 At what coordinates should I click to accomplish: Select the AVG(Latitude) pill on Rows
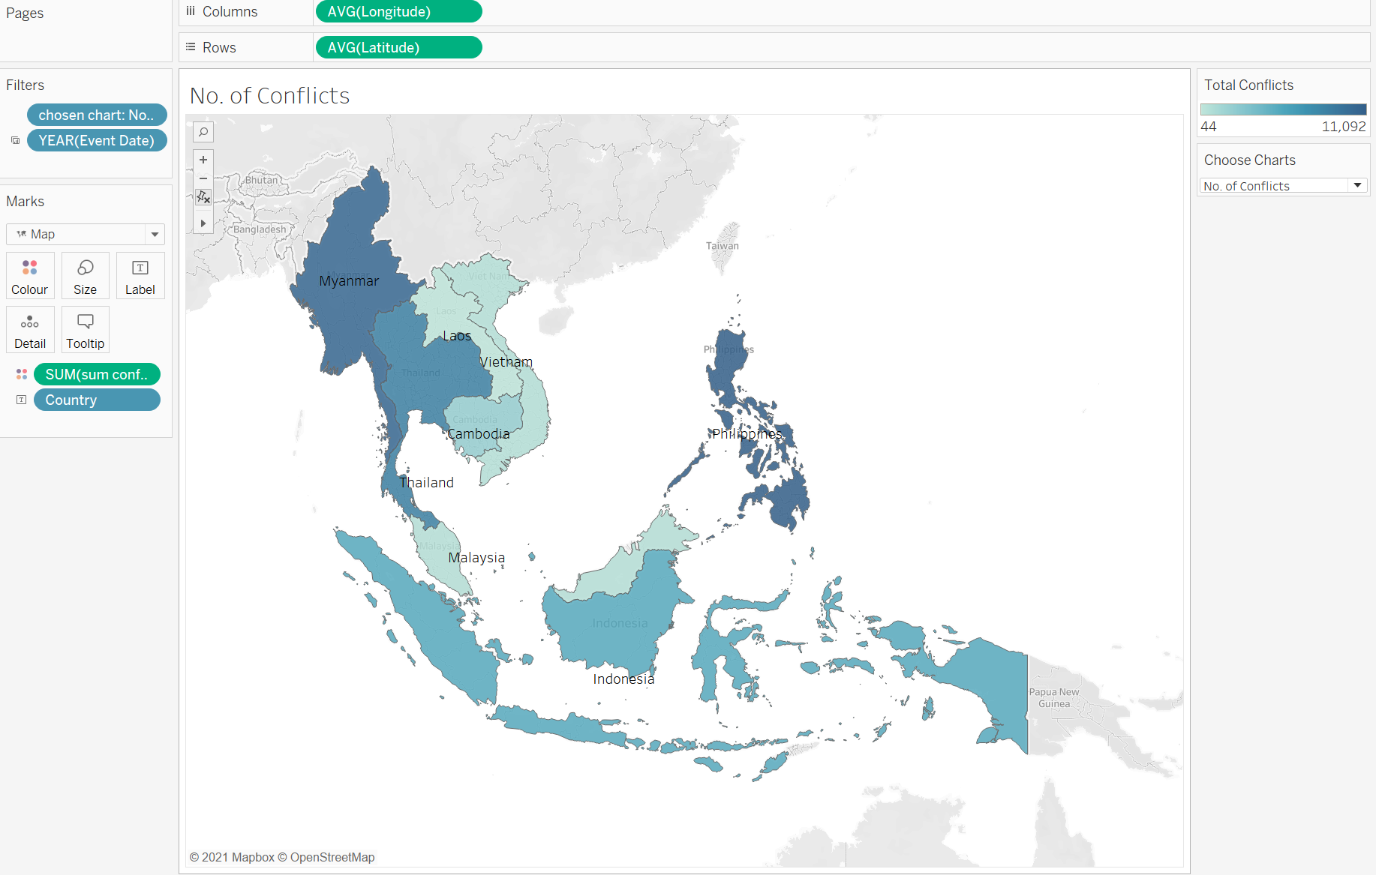coord(398,48)
